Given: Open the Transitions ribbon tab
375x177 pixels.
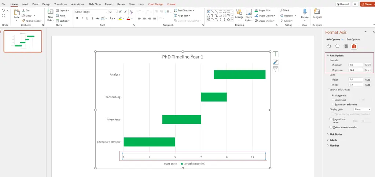Looking at the screenshot, I should coord(60,4).
